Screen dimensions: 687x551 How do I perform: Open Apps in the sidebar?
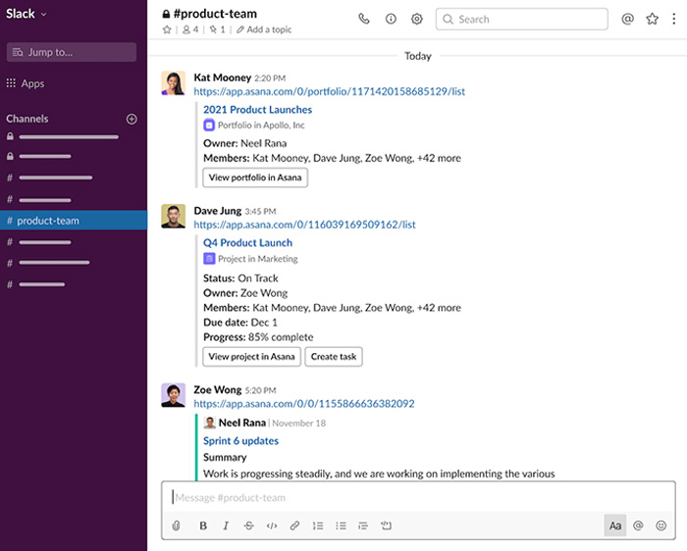(x=32, y=84)
